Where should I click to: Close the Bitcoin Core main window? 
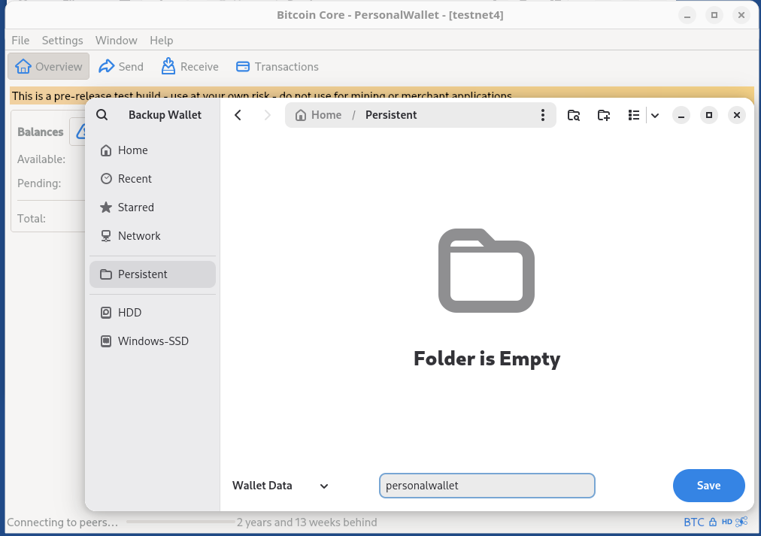[741, 16]
